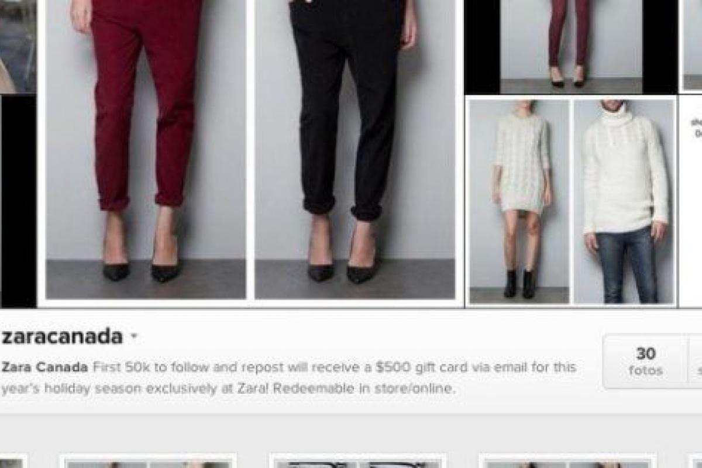The height and width of the screenshot is (468, 702).
Task: Open the 30 fotos counter
Action: click(646, 361)
